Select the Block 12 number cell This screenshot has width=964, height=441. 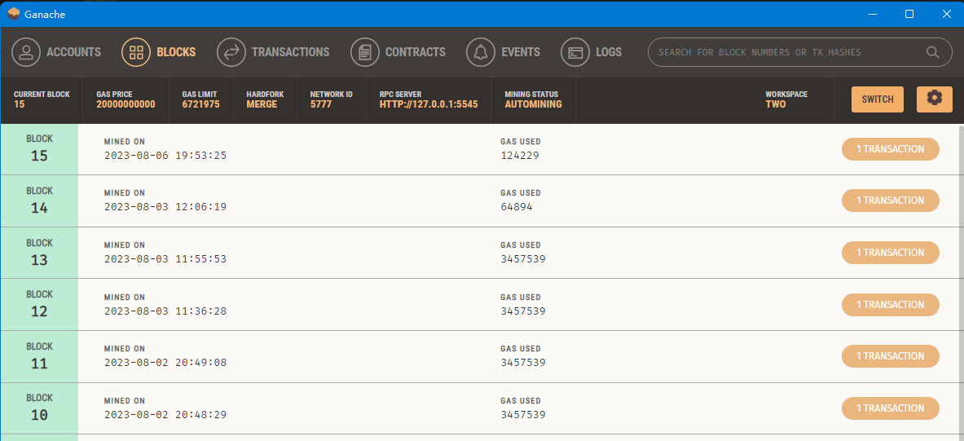coord(39,304)
